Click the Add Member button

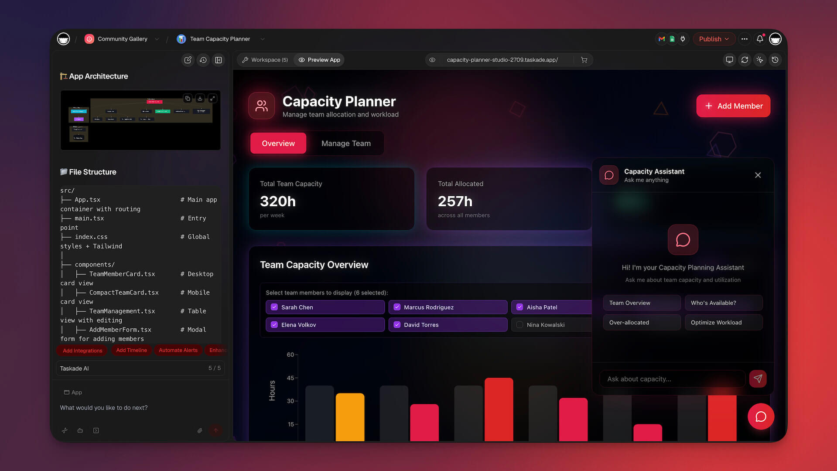point(733,106)
